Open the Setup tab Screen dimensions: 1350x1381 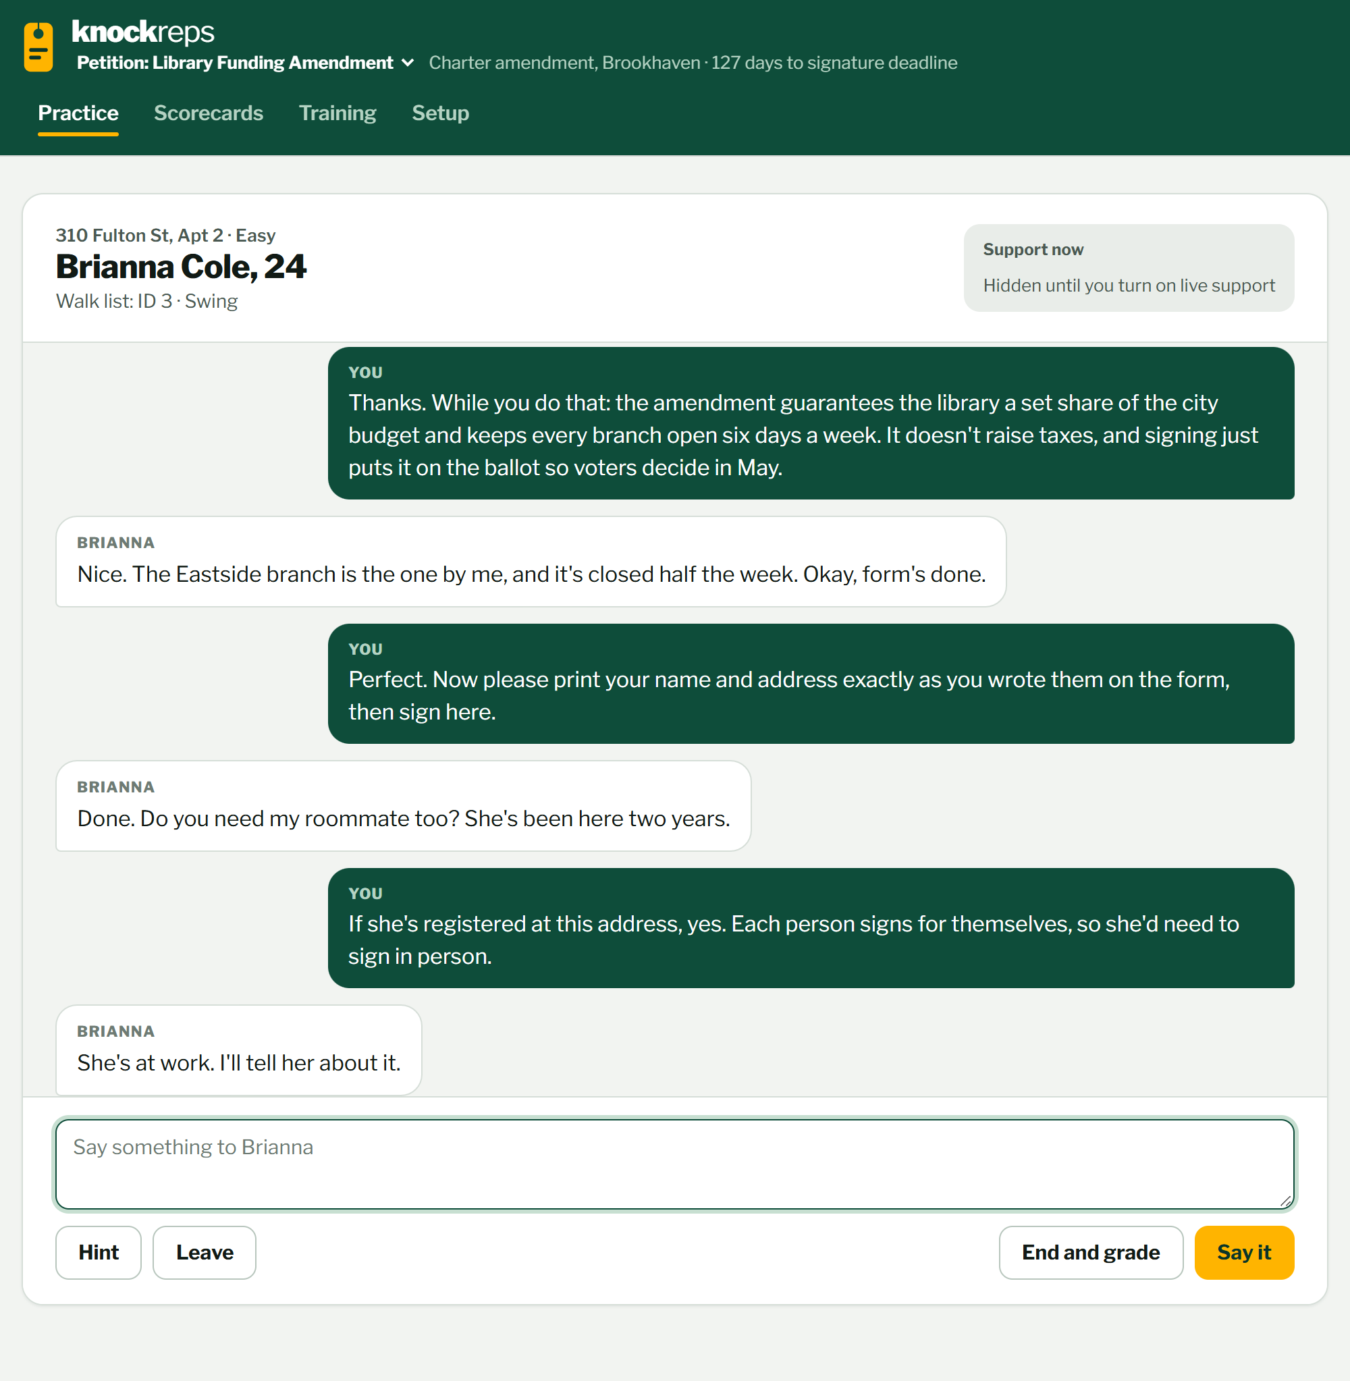[x=440, y=113]
